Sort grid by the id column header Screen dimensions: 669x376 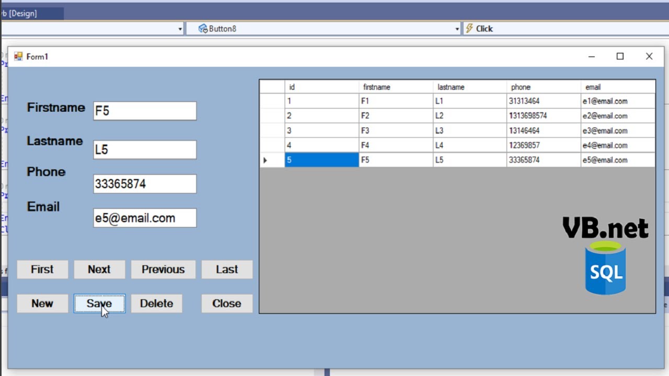tap(322, 87)
